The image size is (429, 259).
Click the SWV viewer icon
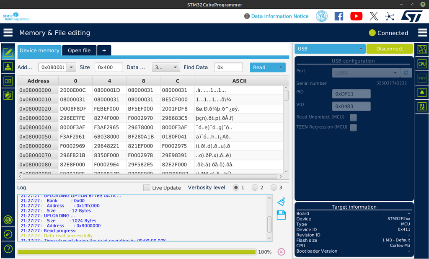pos(421,78)
